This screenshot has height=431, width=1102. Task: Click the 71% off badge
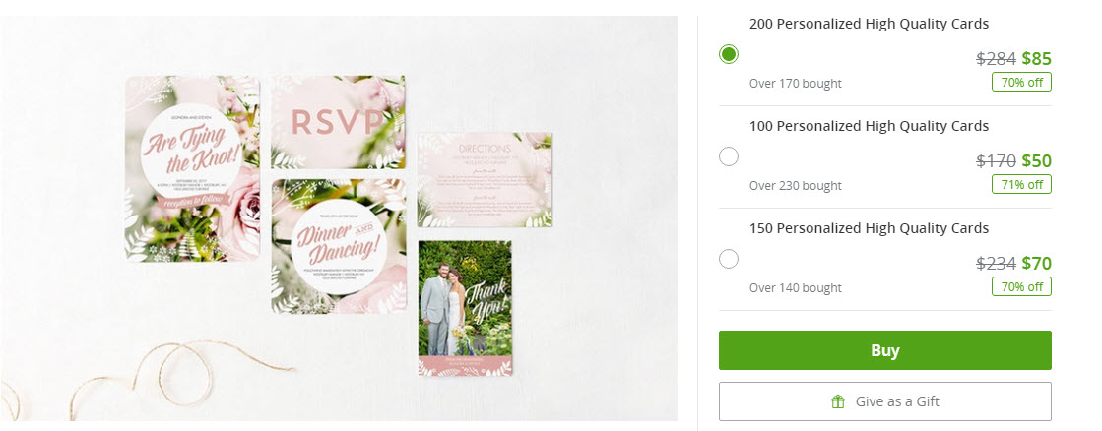pyautogui.click(x=1022, y=185)
